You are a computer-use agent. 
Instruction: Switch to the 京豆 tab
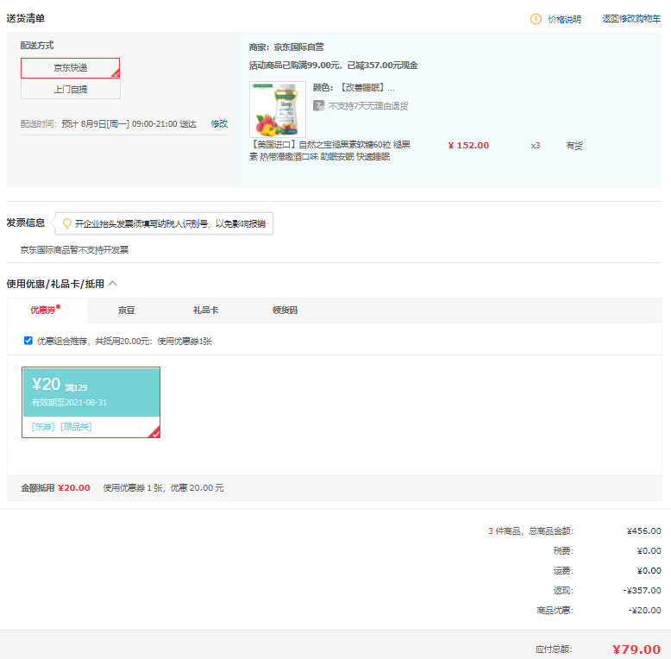pos(127,310)
